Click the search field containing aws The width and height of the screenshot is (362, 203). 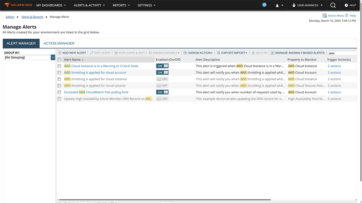[x=342, y=53]
